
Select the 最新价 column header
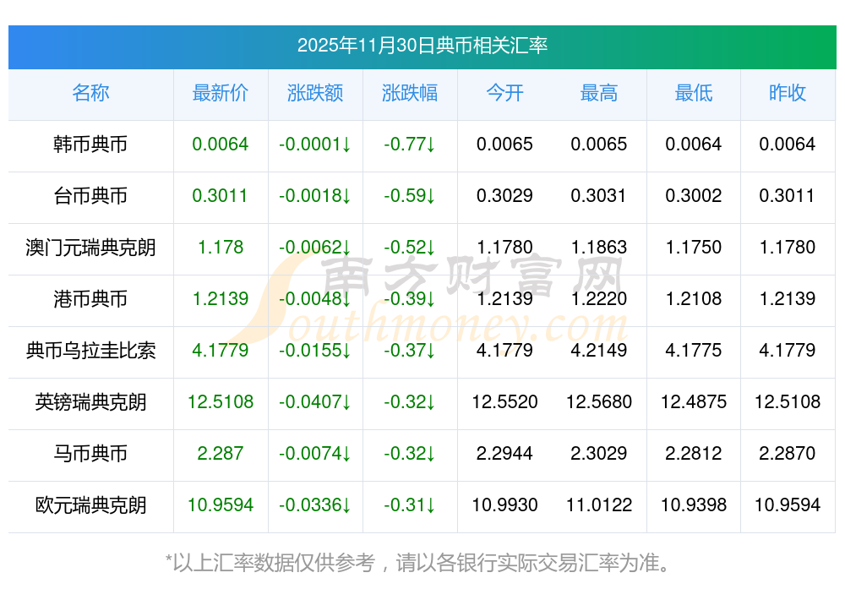221,93
